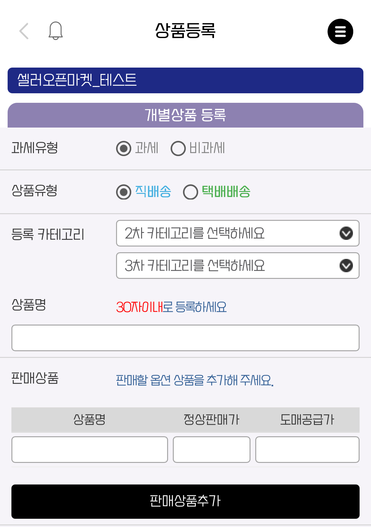Viewport: 371px width, 527px height.
Task: Expand 2차 카테고리를 선택하세요 dropdown
Action: click(238, 233)
